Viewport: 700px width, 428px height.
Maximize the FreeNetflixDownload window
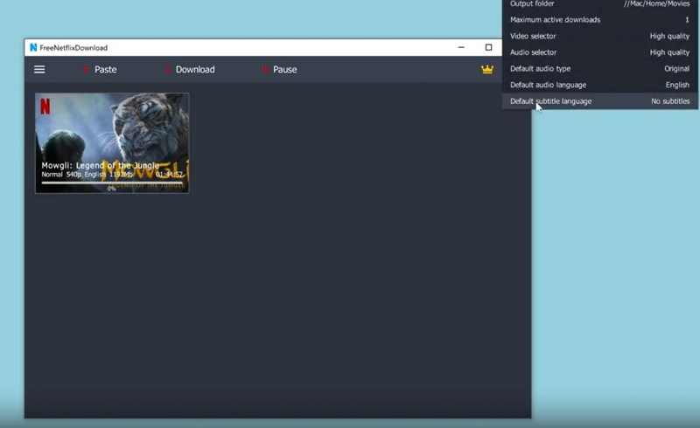(488, 47)
